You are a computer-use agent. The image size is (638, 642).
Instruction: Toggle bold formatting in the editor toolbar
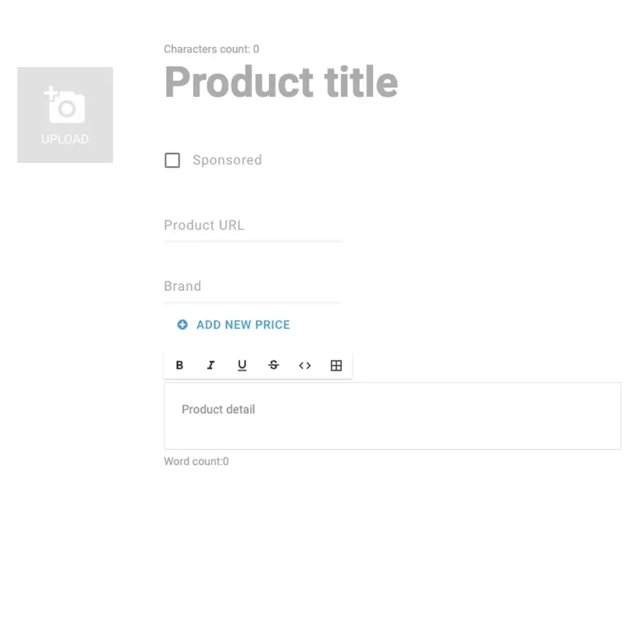click(179, 365)
